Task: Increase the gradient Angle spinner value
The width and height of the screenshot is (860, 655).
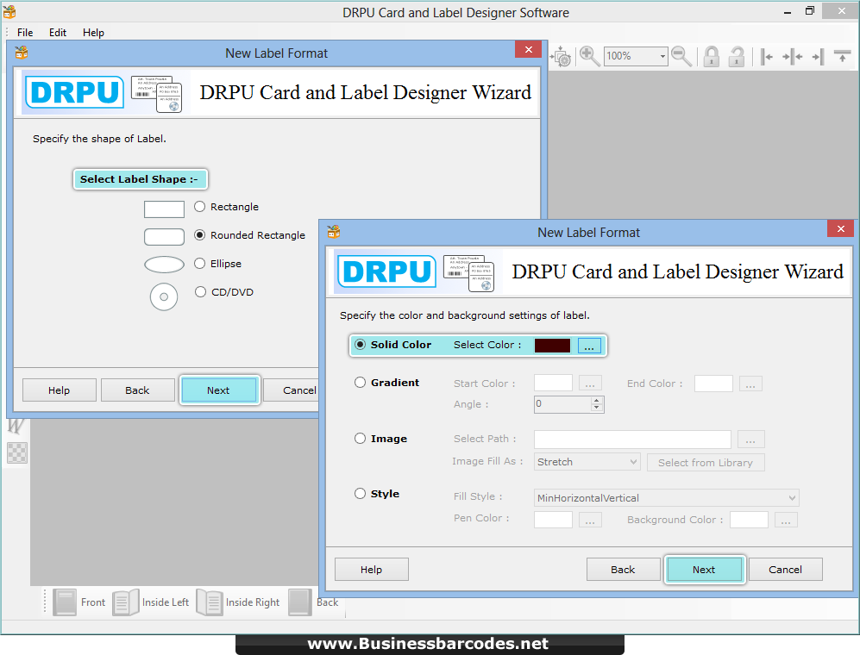Action: coord(597,400)
